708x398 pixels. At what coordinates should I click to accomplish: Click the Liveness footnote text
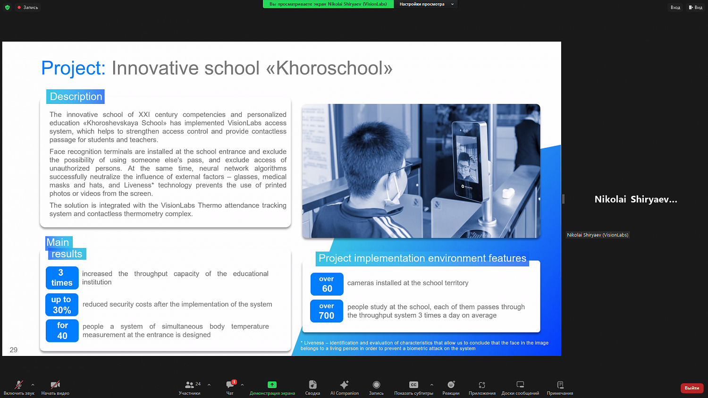point(424,346)
